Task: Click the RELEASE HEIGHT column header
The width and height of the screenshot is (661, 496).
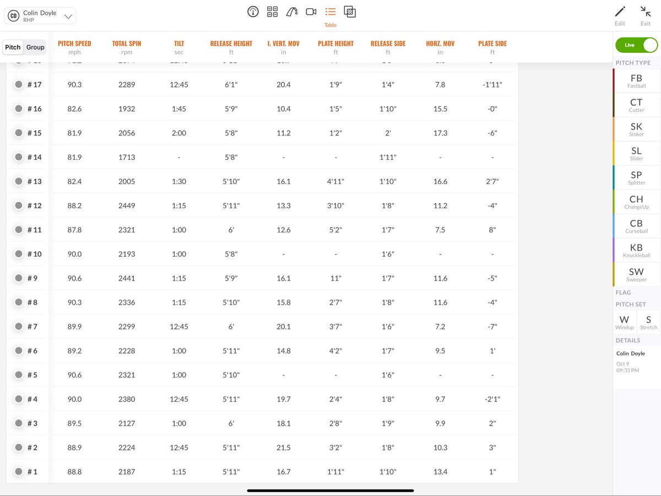Action: pos(231,44)
